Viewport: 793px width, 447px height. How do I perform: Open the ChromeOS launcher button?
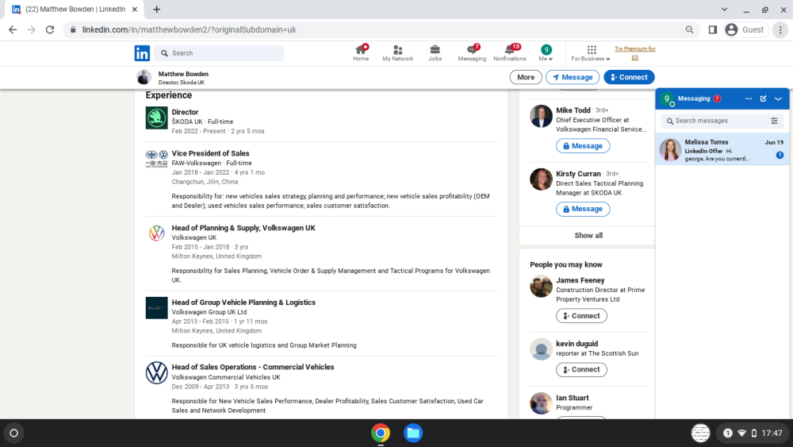13,434
